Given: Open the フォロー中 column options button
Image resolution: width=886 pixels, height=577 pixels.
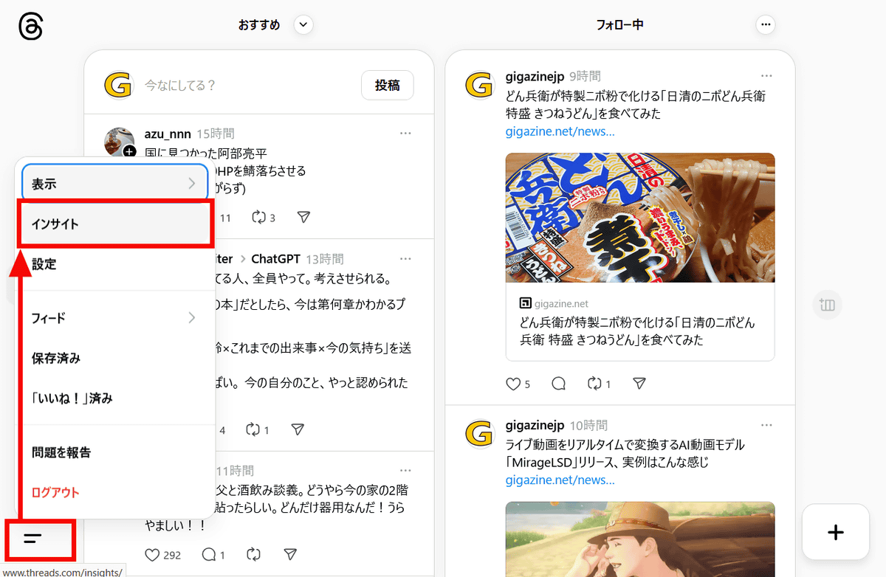Looking at the screenshot, I should (x=766, y=25).
